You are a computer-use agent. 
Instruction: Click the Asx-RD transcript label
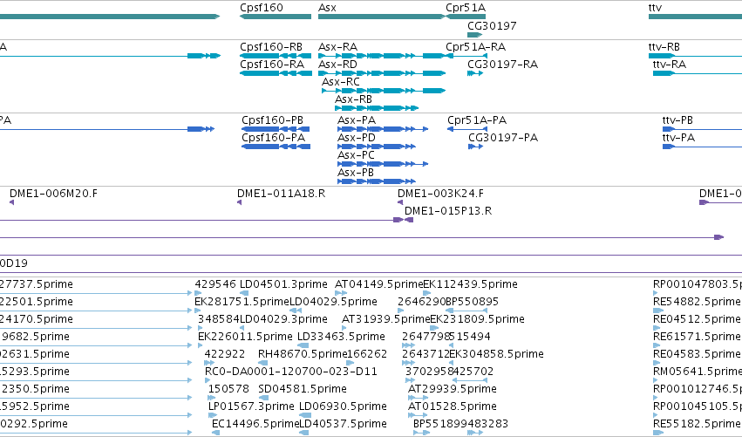tap(338, 65)
